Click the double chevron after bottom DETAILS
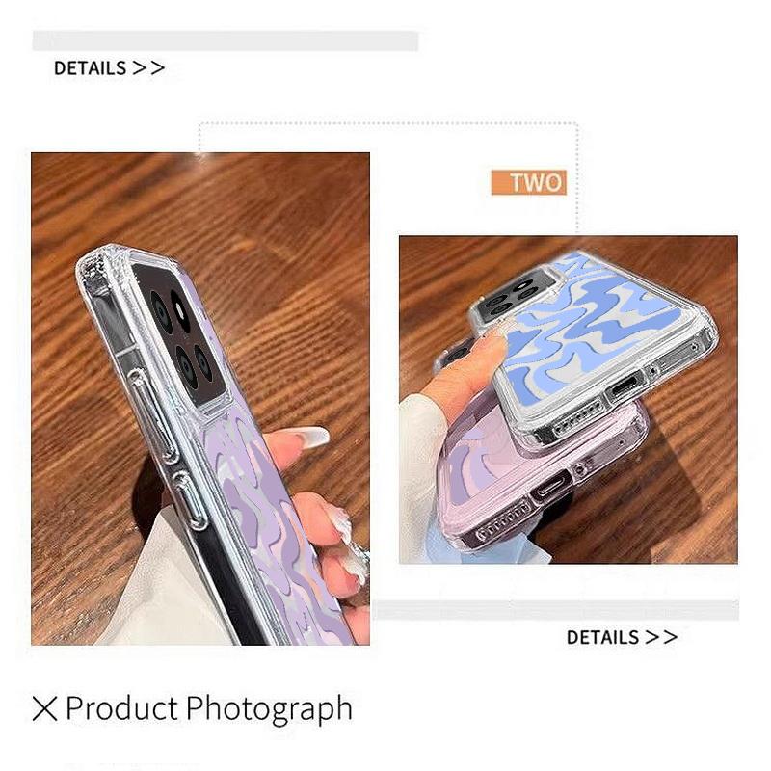Screen dimensions: 771x771 point(661,637)
